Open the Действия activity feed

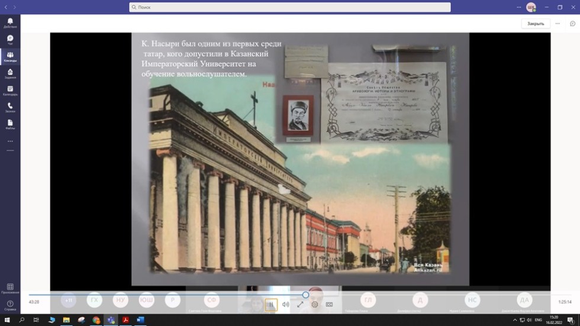coord(10,22)
